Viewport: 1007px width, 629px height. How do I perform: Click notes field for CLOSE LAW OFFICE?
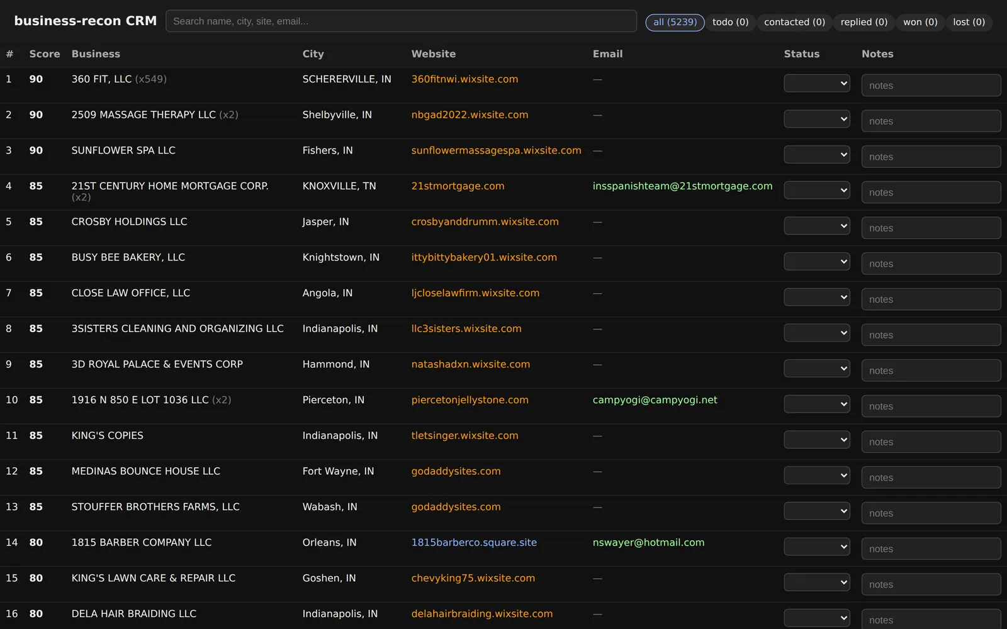click(x=931, y=299)
